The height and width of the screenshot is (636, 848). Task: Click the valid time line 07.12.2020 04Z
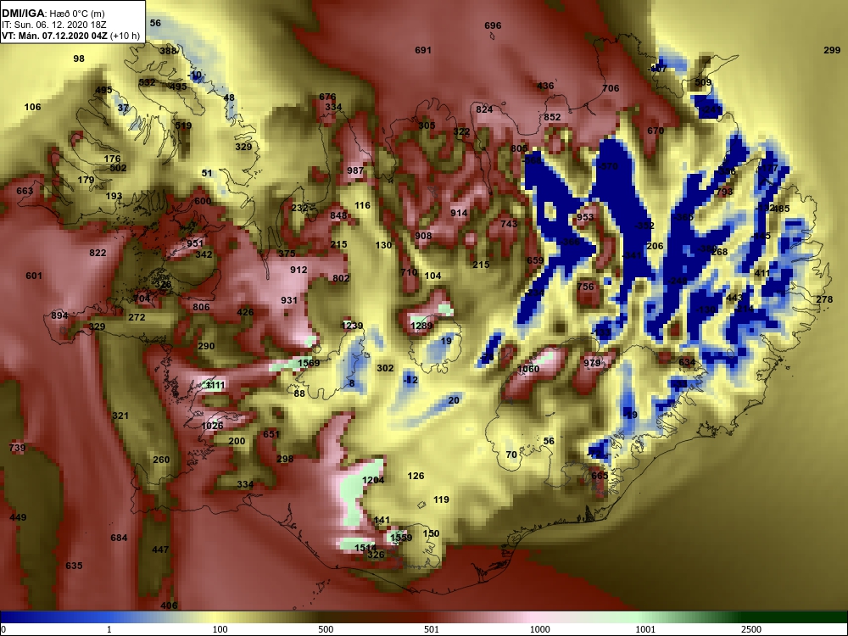pos(71,36)
